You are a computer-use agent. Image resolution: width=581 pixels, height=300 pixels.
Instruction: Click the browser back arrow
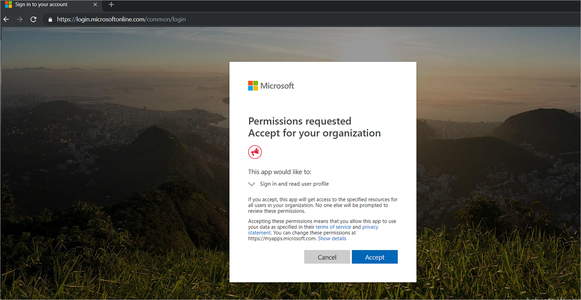(x=6, y=19)
